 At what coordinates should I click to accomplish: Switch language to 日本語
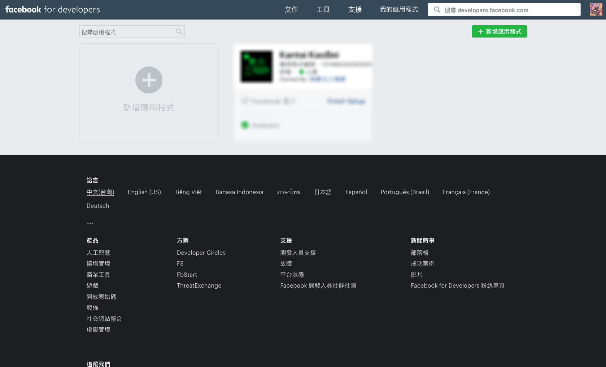tap(323, 192)
